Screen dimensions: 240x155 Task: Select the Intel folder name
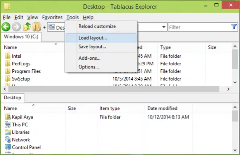pyautogui.click(x=16, y=56)
